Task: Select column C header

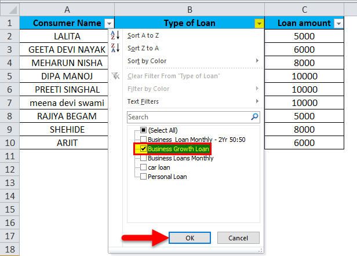Action: pyautogui.click(x=304, y=10)
